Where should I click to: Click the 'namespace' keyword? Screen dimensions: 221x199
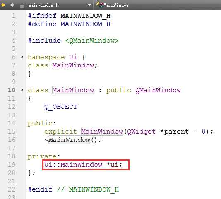[x=46, y=57]
